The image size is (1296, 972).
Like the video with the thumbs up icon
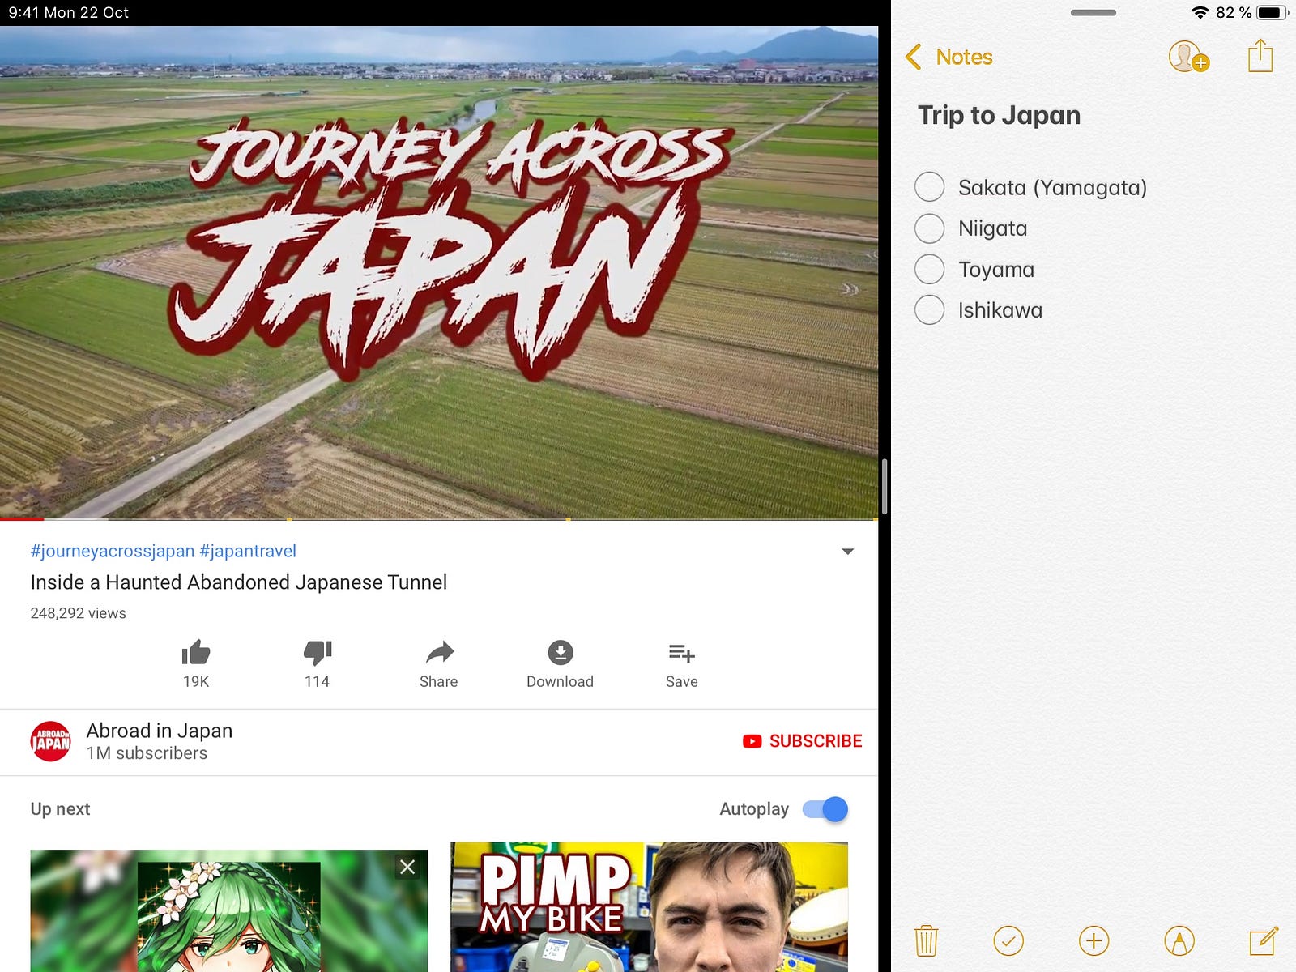click(x=196, y=652)
